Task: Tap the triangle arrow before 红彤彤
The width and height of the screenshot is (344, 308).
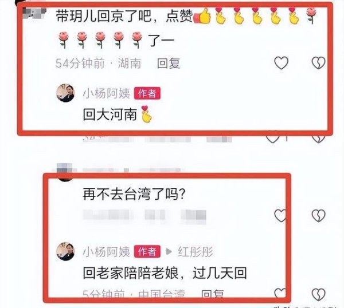Action: point(169,251)
